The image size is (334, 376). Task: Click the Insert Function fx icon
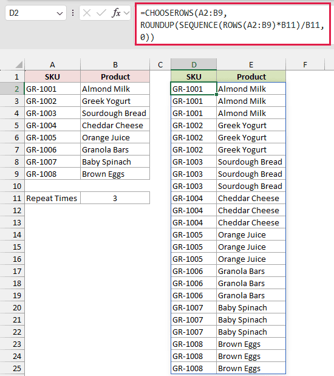coord(116,13)
